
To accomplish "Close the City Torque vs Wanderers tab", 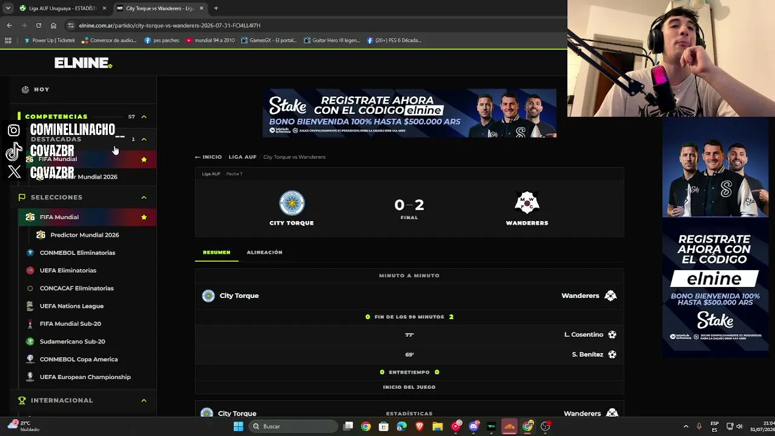I will click(202, 8).
